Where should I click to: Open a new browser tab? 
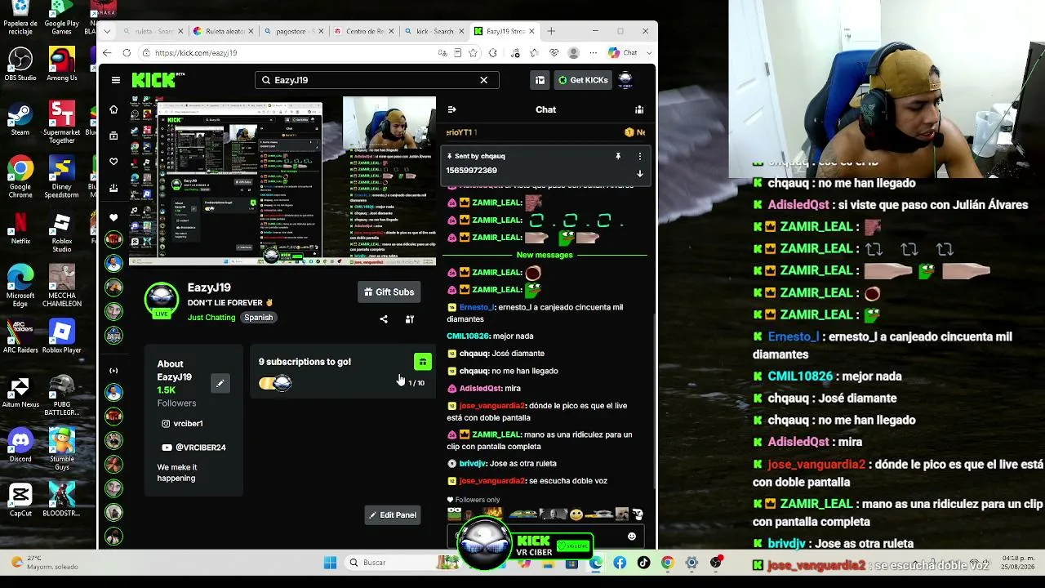pos(551,31)
